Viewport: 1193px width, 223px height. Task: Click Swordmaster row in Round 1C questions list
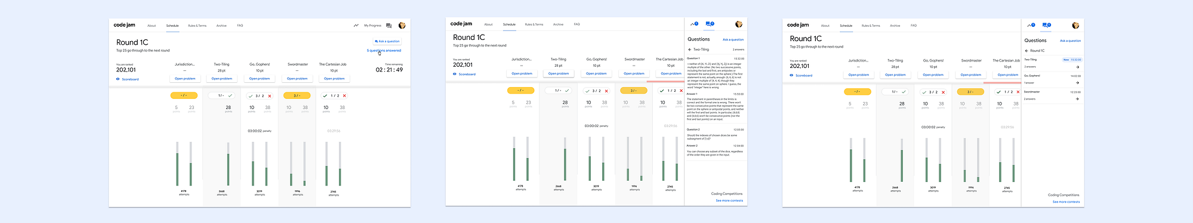[x=1053, y=95]
